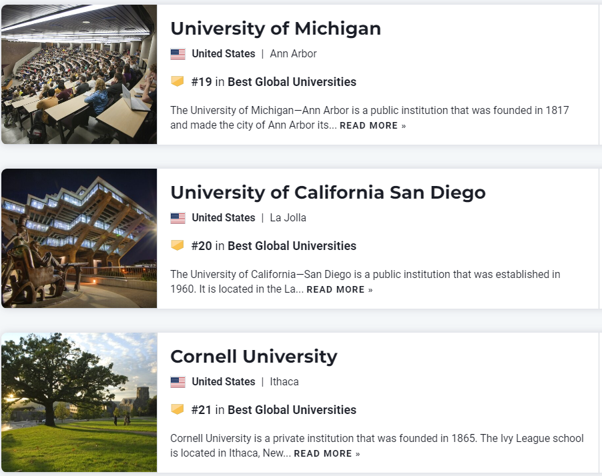Click the Ithaca location text

pyautogui.click(x=284, y=382)
